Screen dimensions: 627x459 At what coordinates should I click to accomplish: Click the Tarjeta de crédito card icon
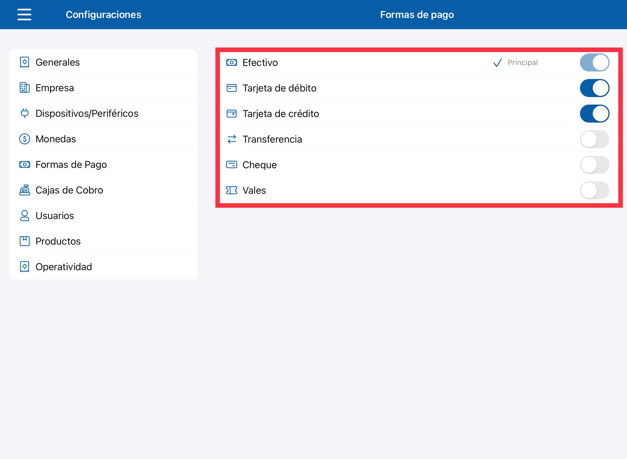(x=232, y=114)
